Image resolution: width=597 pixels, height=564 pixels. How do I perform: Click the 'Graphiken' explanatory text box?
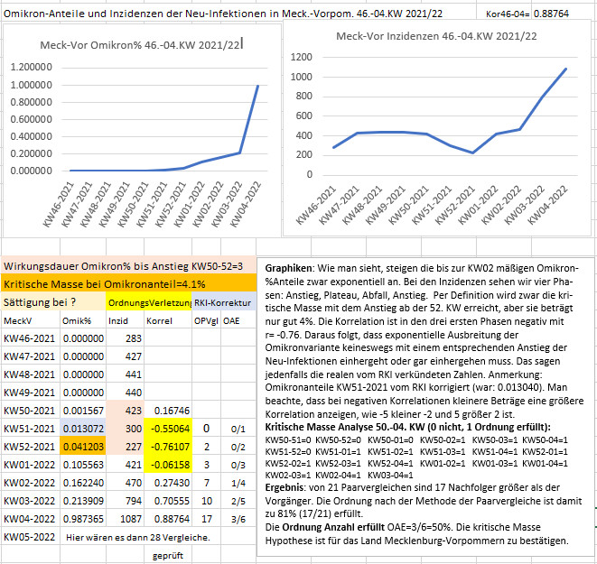425,407
